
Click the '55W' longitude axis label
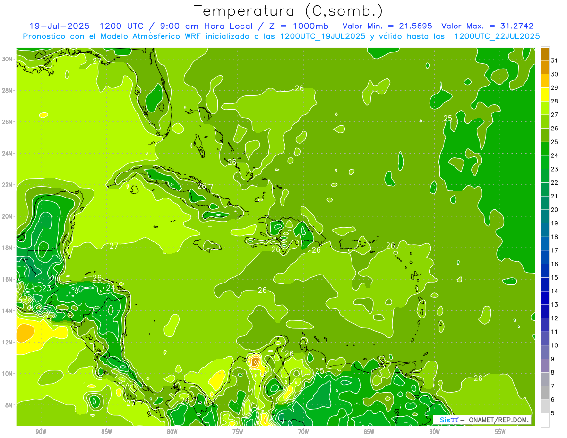click(500, 432)
